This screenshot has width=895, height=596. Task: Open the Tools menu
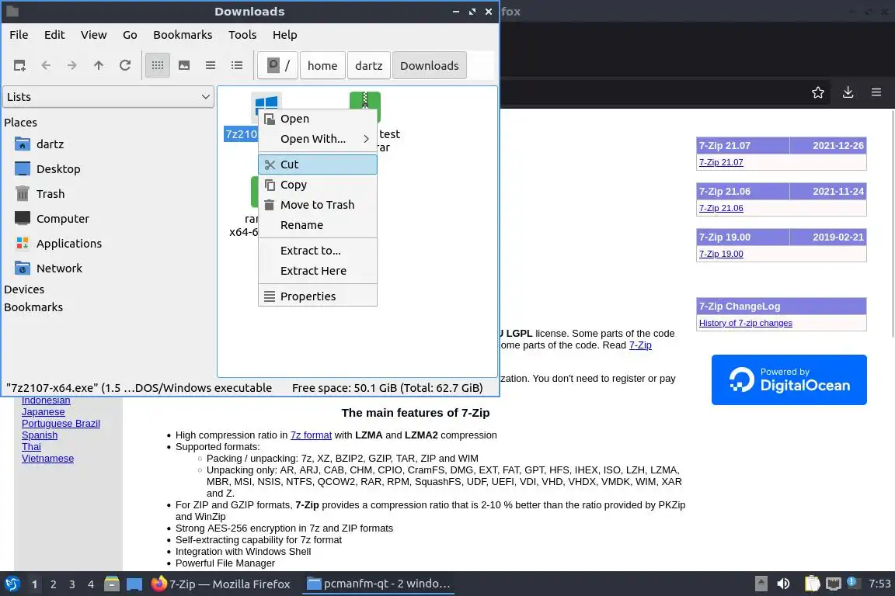point(242,35)
